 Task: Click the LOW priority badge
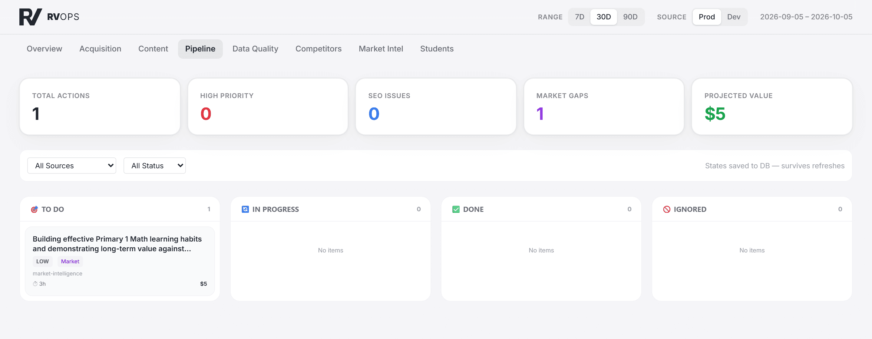point(42,262)
